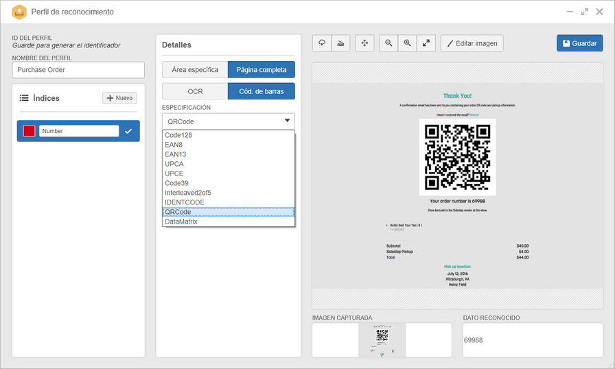615x369 pixels.
Task: Choose UPCA from the list
Action: [229, 164]
